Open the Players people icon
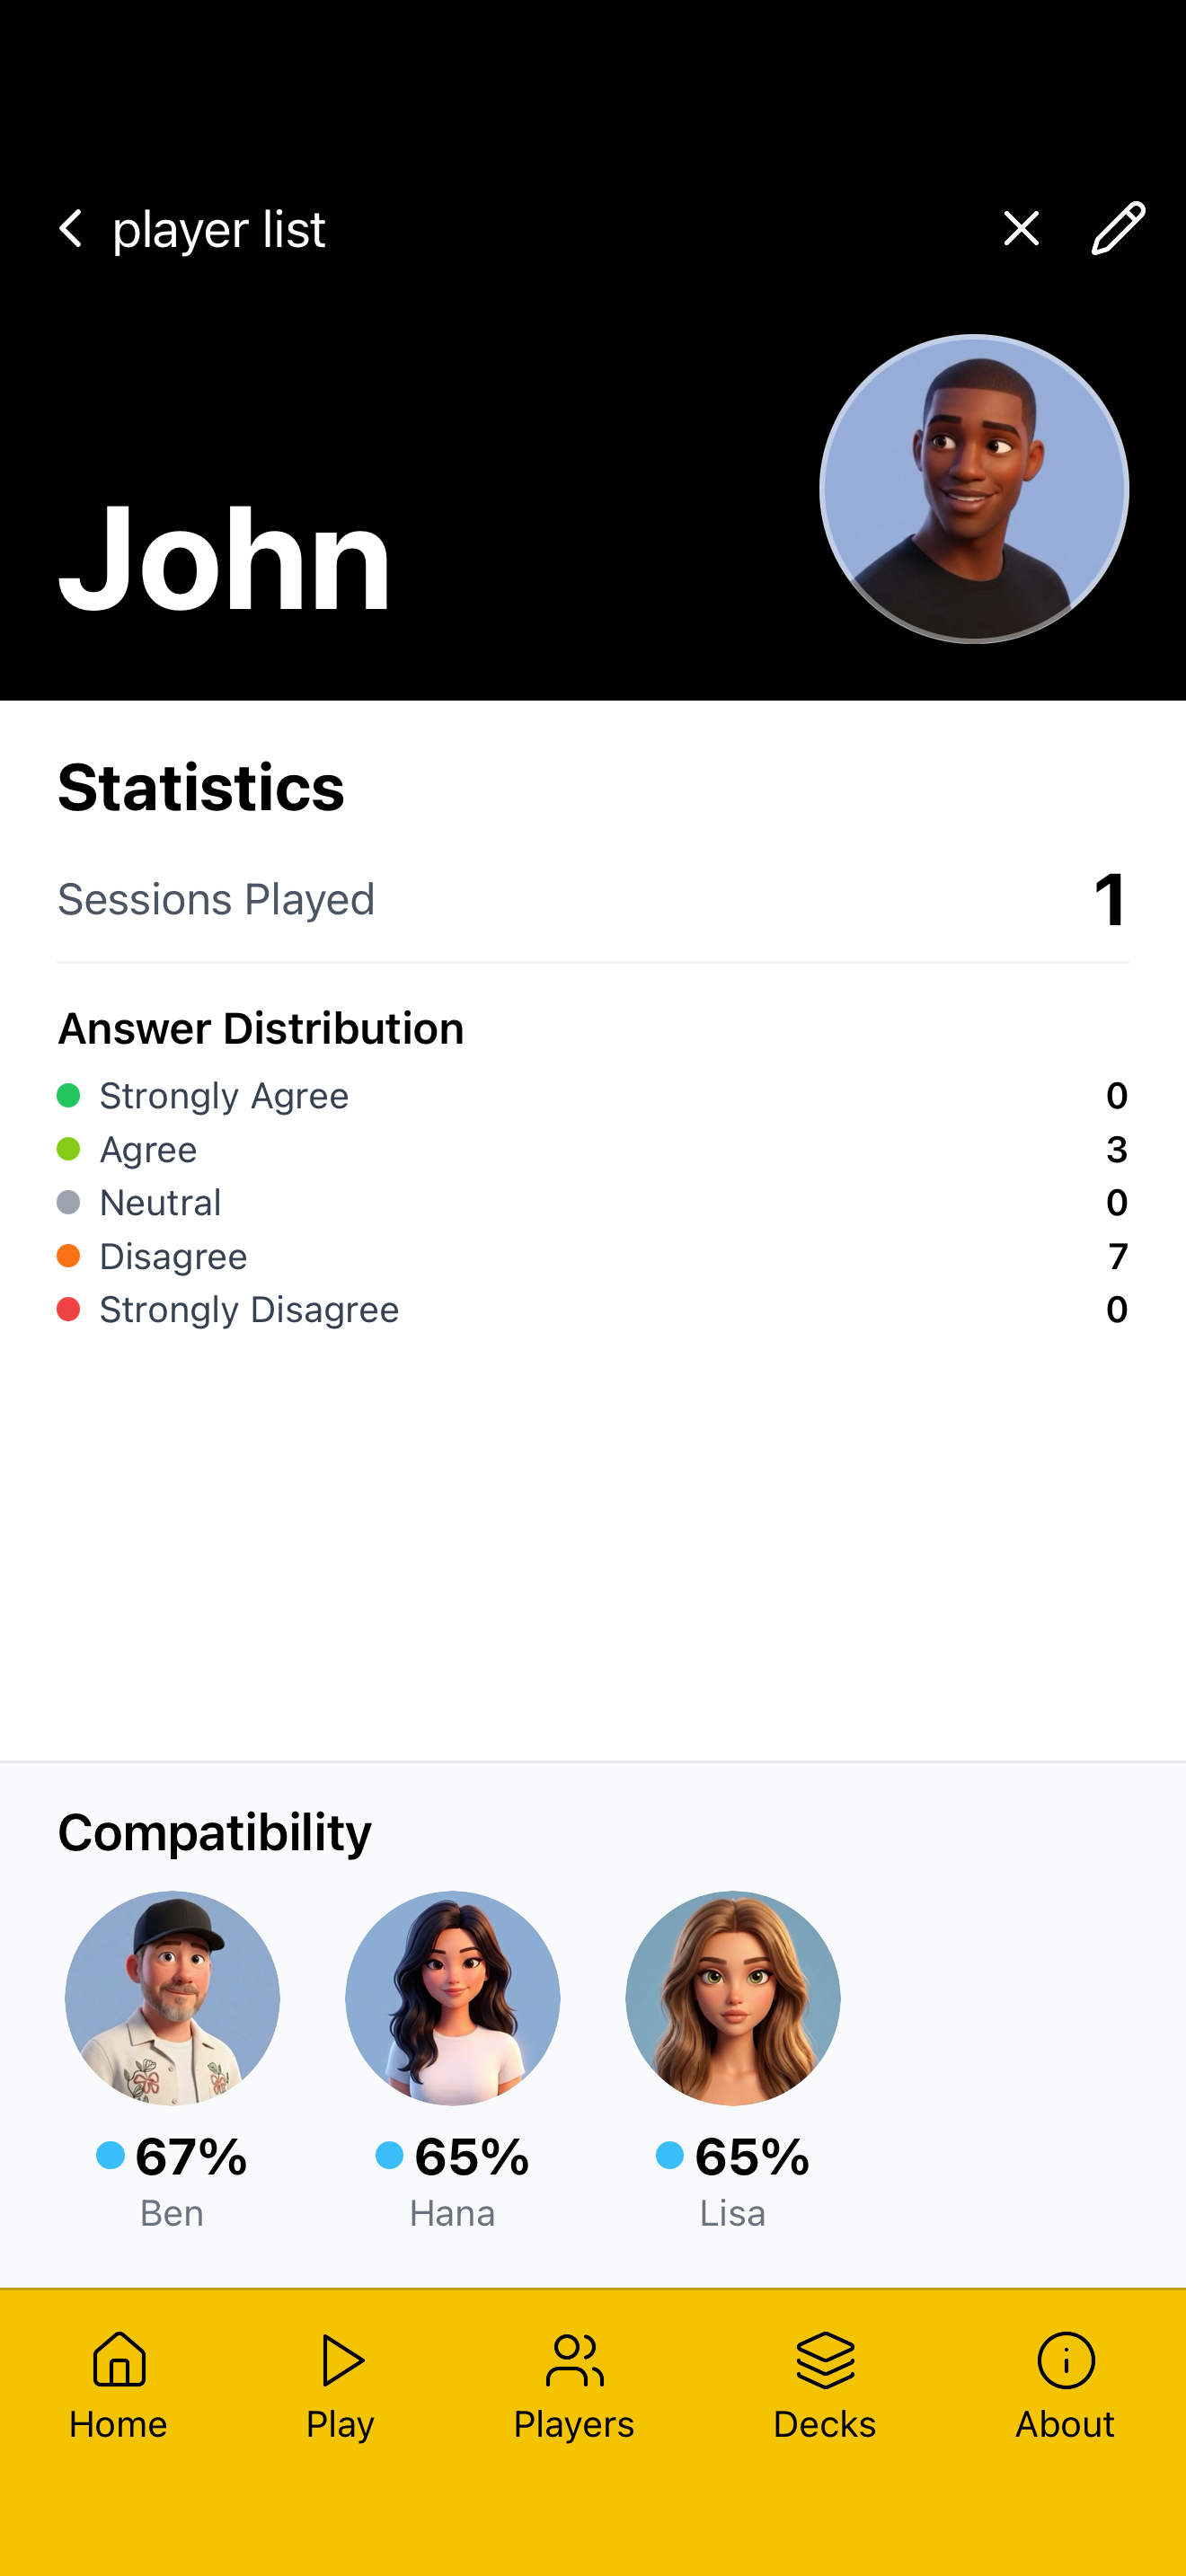1186x2576 pixels. click(x=574, y=2360)
